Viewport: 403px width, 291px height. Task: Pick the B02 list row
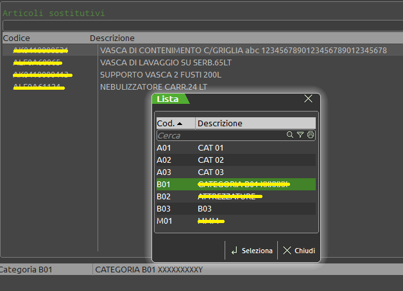click(x=236, y=197)
